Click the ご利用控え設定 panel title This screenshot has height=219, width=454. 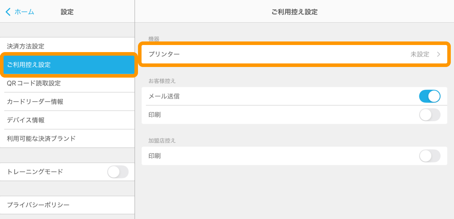[x=294, y=12]
